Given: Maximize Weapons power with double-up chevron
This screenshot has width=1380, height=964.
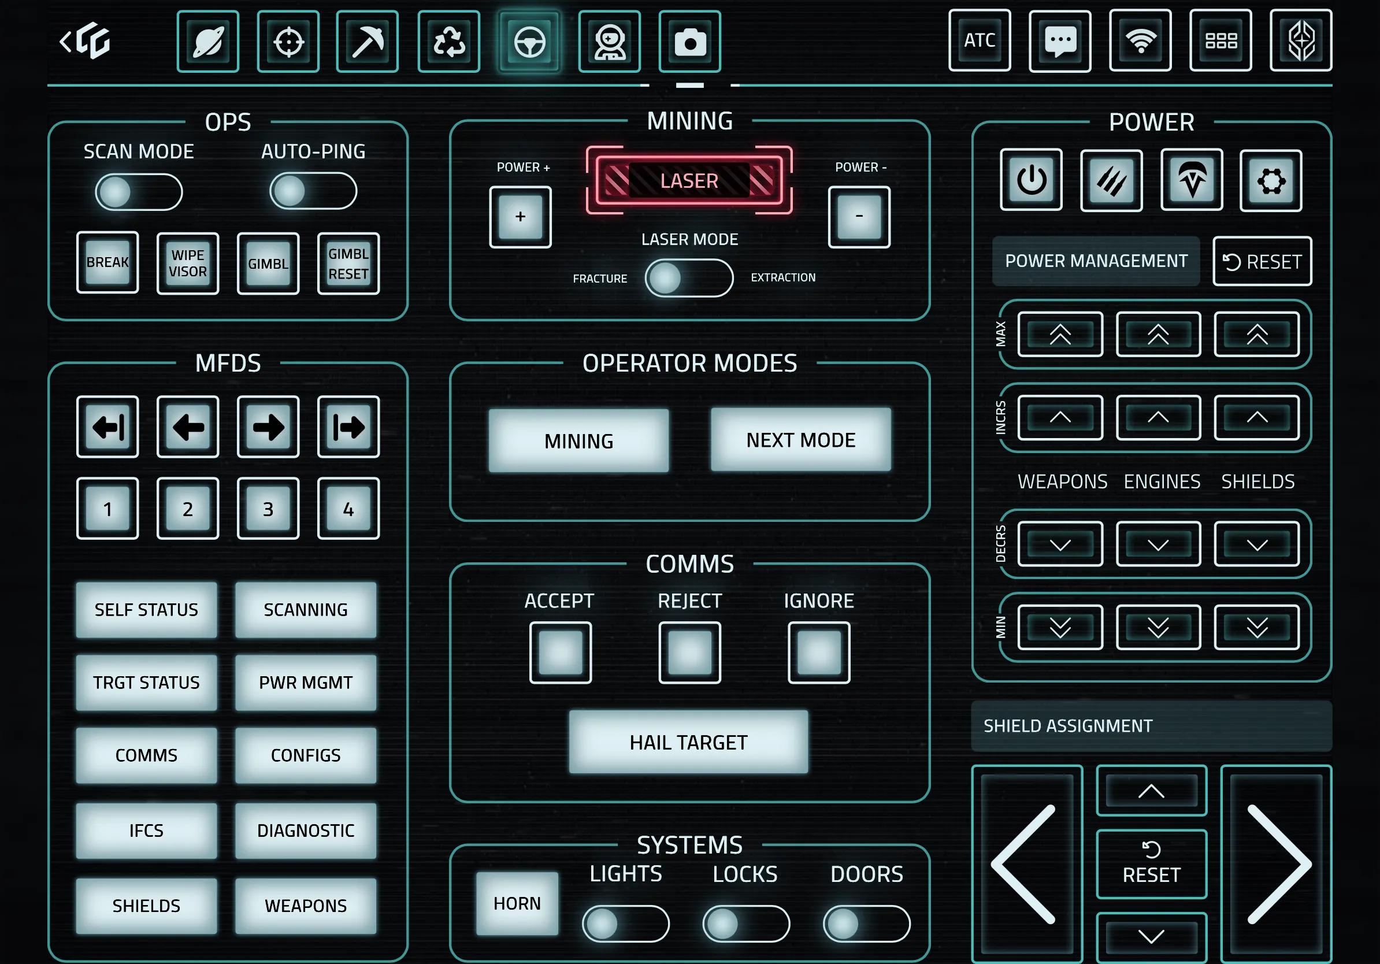Looking at the screenshot, I should click(x=1060, y=334).
